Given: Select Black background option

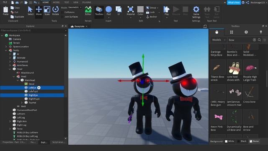Looking at the screenshot, I should coord(242,141).
